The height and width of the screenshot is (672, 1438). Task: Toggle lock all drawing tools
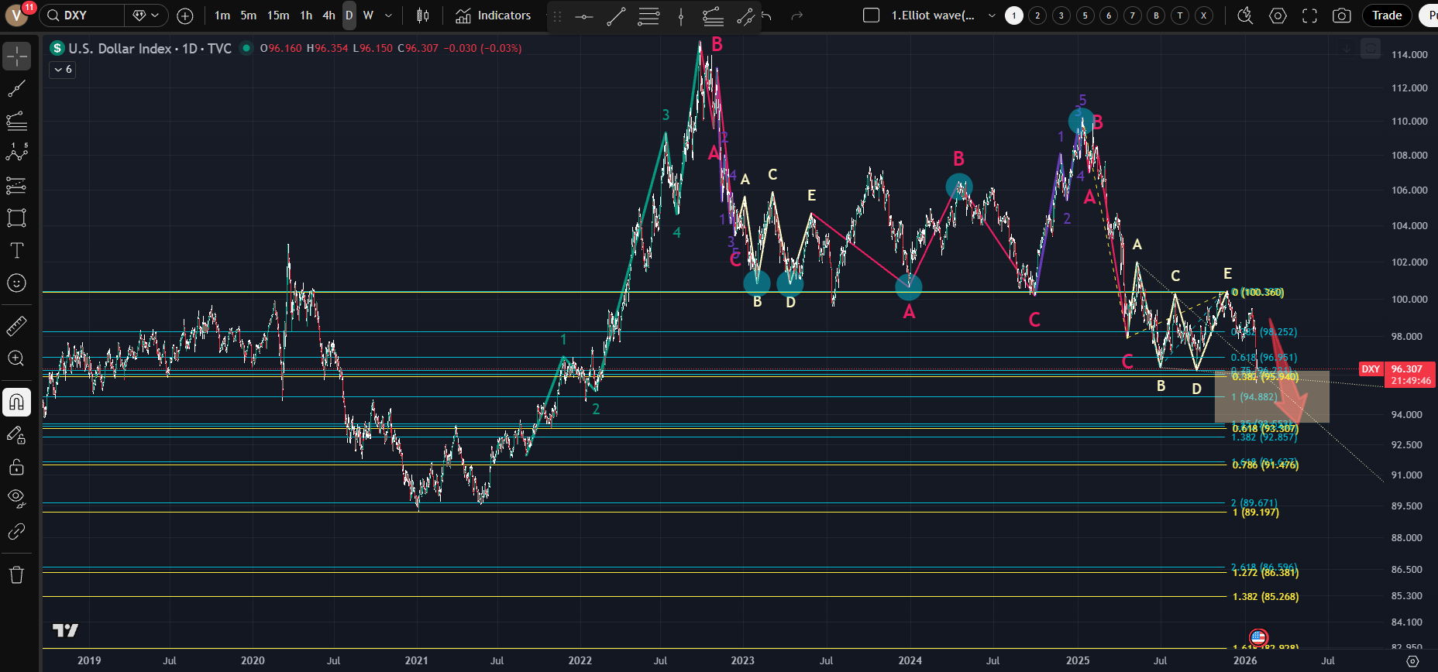coord(16,467)
